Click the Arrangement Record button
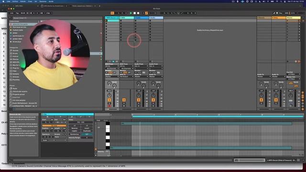 click(138, 13)
